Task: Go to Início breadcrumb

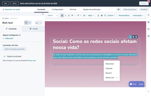Action: (6, 18)
